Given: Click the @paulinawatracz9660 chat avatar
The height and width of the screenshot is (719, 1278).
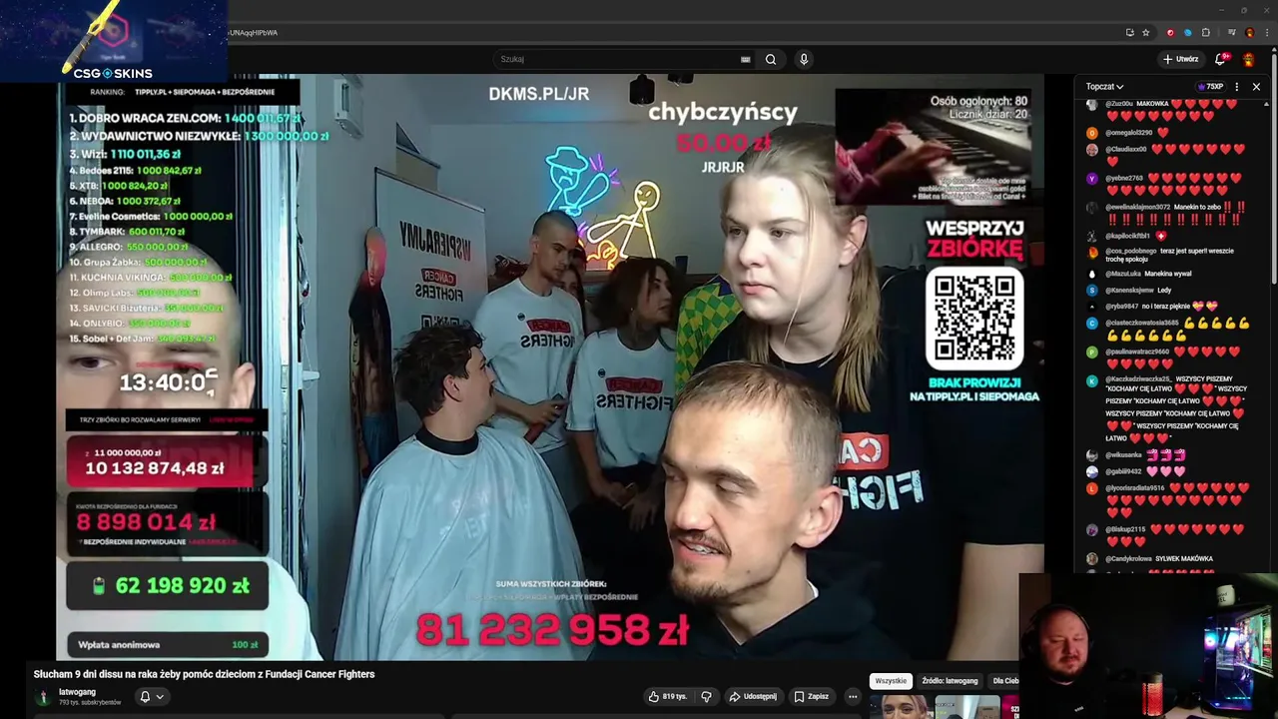Looking at the screenshot, I should pyautogui.click(x=1092, y=352).
